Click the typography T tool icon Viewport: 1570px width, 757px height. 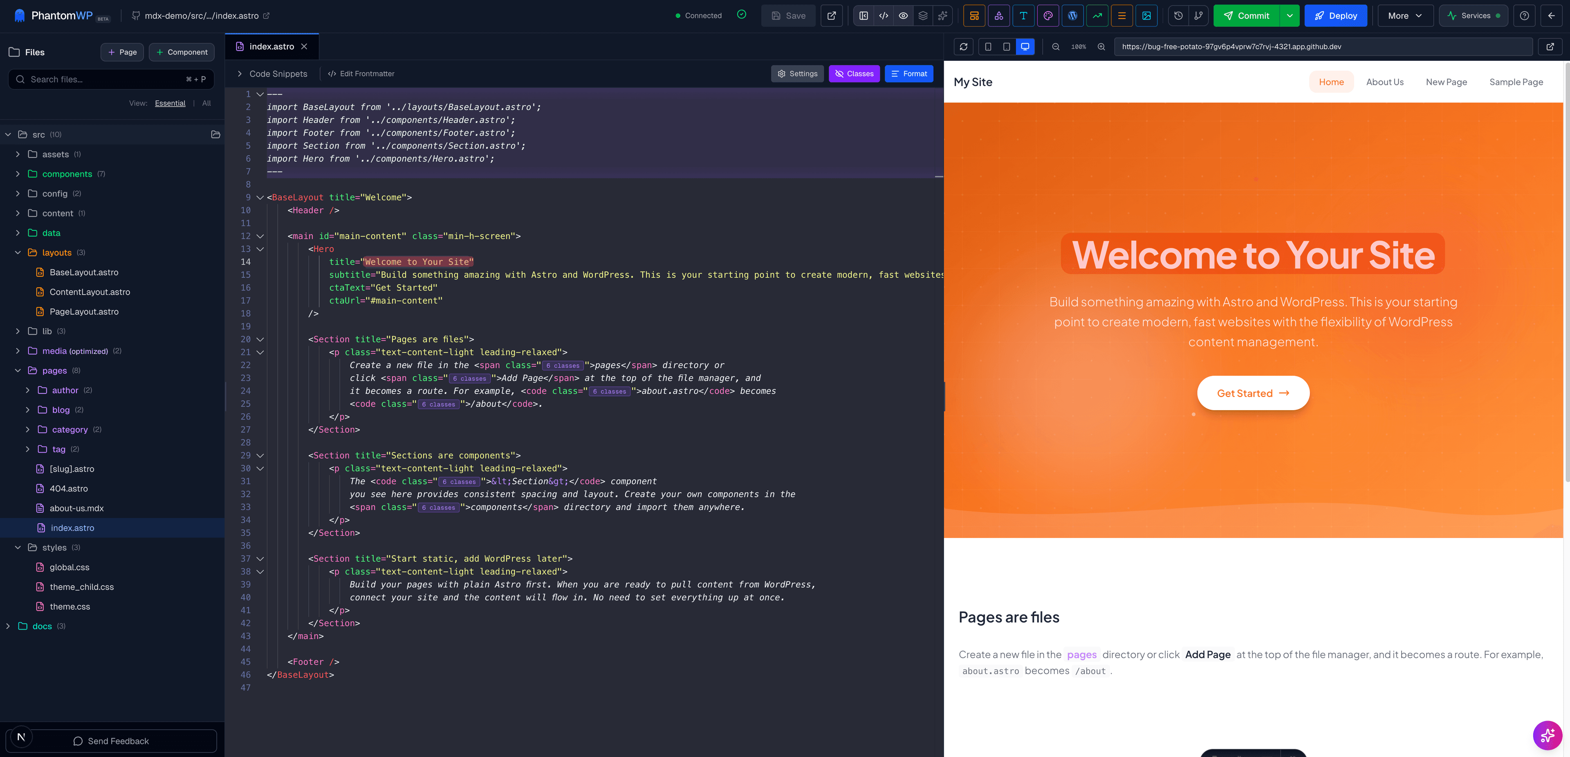coord(1023,16)
